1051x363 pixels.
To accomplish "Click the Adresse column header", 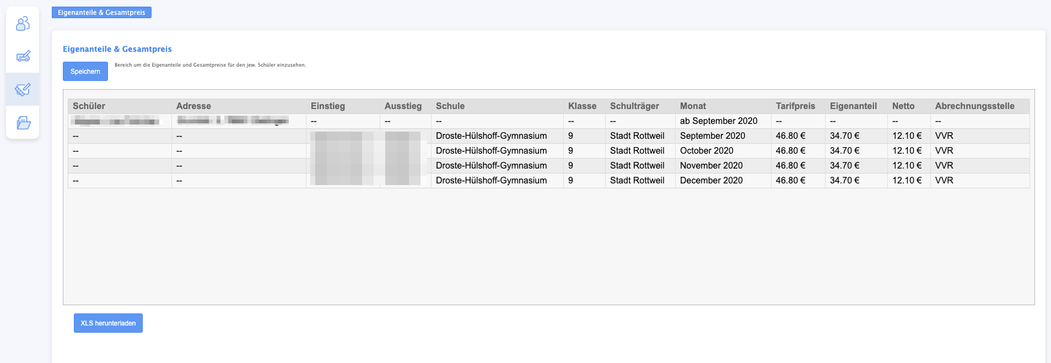I will 193,106.
